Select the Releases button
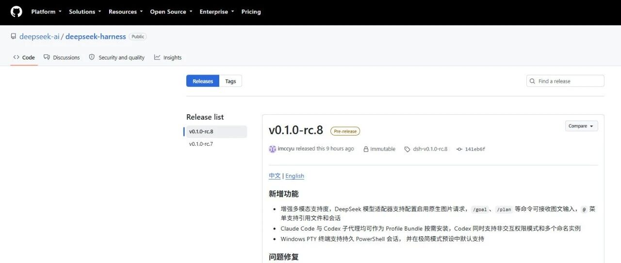The height and width of the screenshot is (263, 621). 203,81
